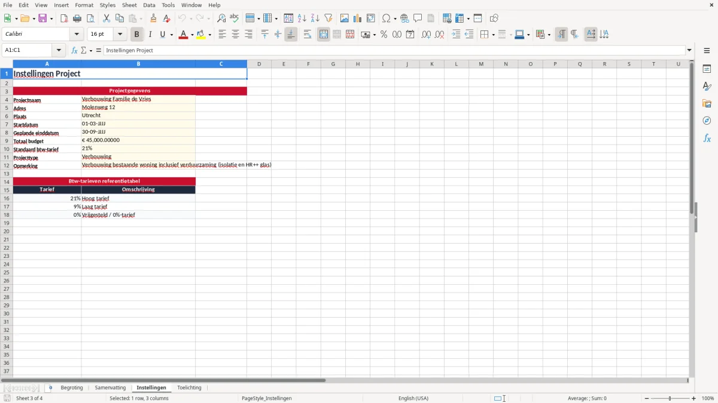The image size is (718, 403).
Task: Open the Function Wizard
Action: (x=74, y=51)
